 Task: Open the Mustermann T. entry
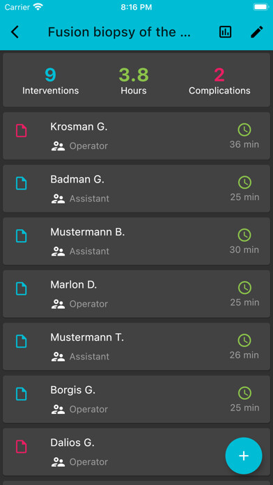(x=136, y=346)
